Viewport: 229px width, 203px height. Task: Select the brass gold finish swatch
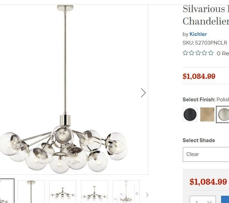click(x=207, y=114)
